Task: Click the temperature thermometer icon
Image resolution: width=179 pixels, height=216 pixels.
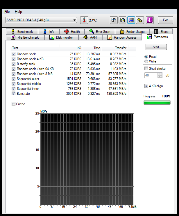Action: tap(84, 20)
